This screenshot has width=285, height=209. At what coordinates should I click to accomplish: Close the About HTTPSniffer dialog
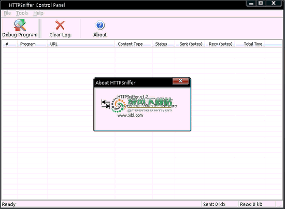click(x=180, y=81)
